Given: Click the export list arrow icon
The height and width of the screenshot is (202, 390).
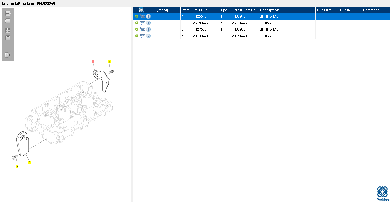Looking at the screenshot, I should click(8, 55).
